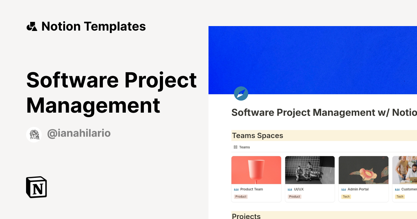Click the people icon on Product Team card

236,189
